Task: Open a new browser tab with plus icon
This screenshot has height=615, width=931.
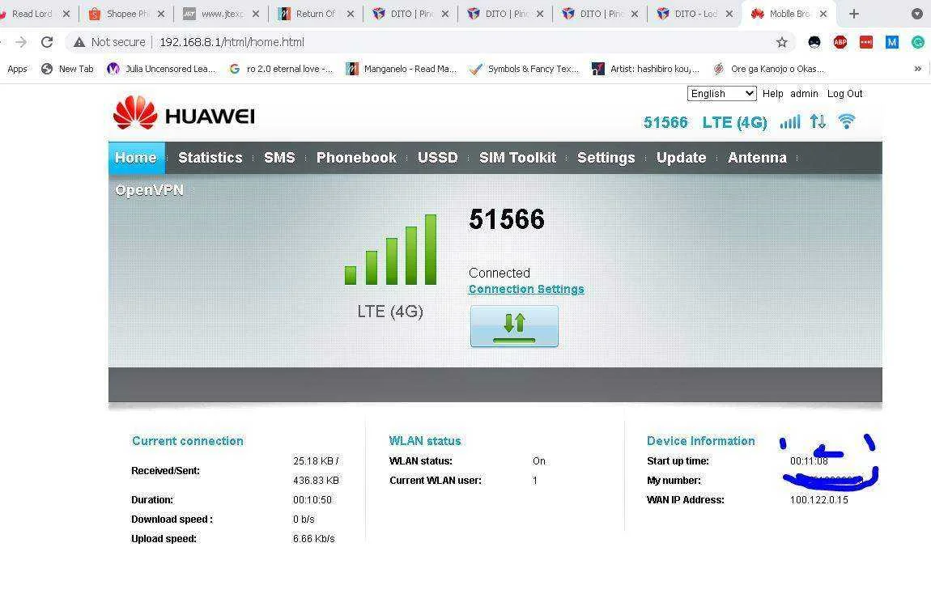Action: (854, 14)
